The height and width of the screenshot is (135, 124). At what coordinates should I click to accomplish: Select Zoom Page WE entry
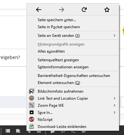point(73,105)
